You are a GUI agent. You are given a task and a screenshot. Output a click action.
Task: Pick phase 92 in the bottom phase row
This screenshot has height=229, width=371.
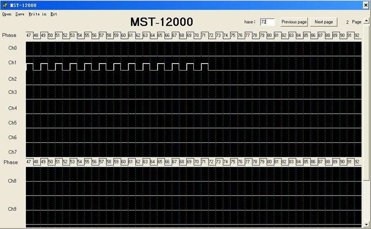(357, 162)
